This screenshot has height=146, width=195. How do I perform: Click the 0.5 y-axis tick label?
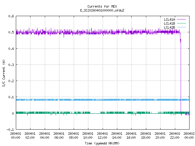point(11,33)
